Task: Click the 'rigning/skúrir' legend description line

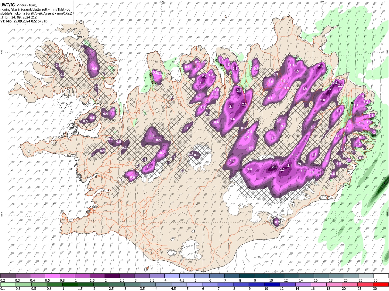Action: point(35,9)
